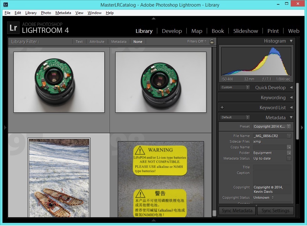
Task: Select the Metadata library filter
Action: coord(119,42)
